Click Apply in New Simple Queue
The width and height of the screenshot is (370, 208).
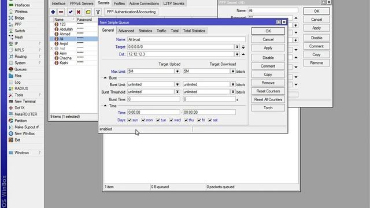pos(268,48)
